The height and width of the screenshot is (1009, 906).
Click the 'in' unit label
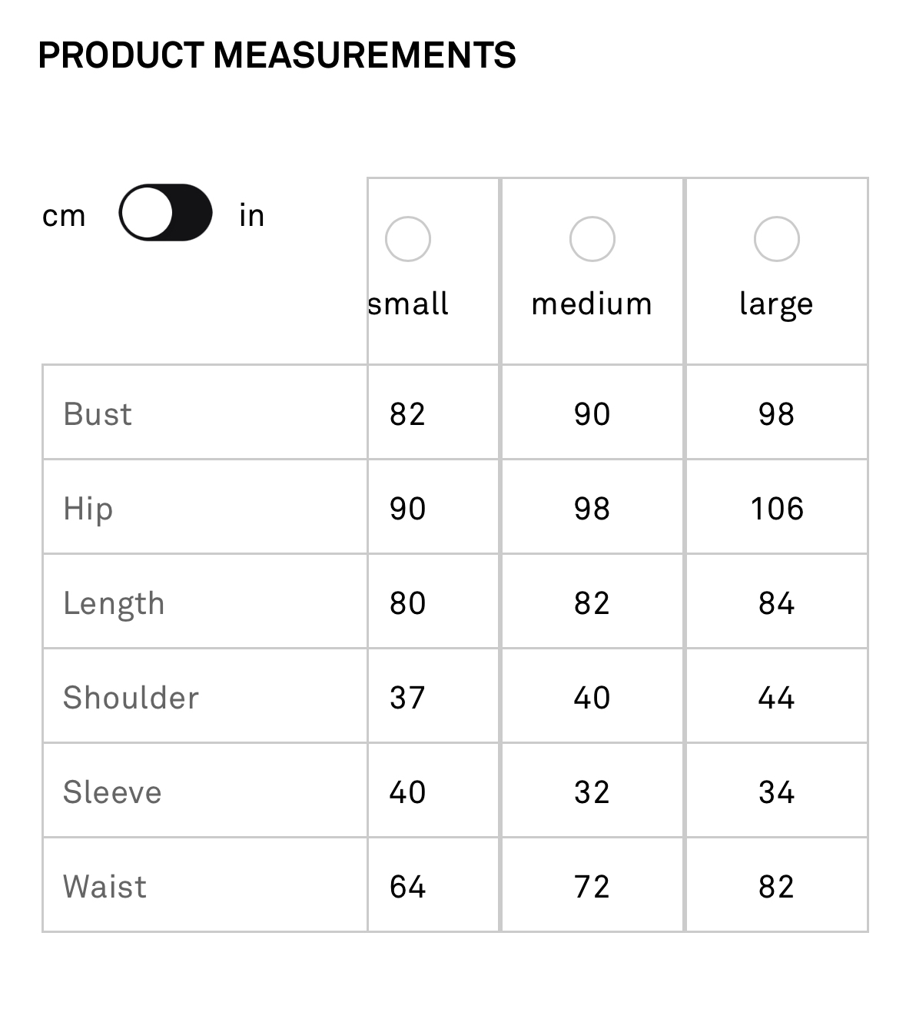pyautogui.click(x=251, y=215)
